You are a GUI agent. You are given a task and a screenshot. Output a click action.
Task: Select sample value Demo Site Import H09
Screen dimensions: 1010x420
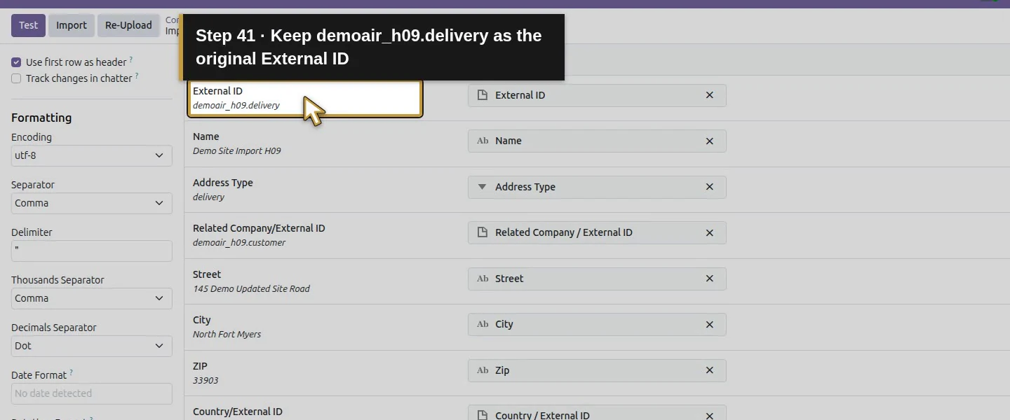[x=237, y=151]
